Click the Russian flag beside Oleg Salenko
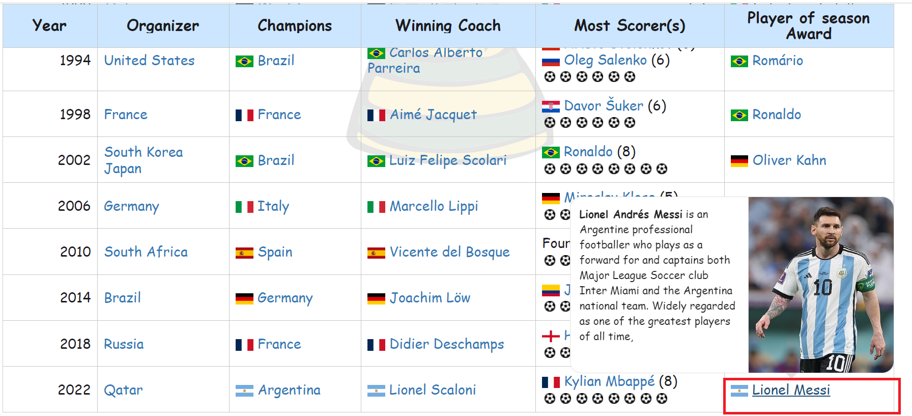The height and width of the screenshot is (416, 912). tap(551, 61)
